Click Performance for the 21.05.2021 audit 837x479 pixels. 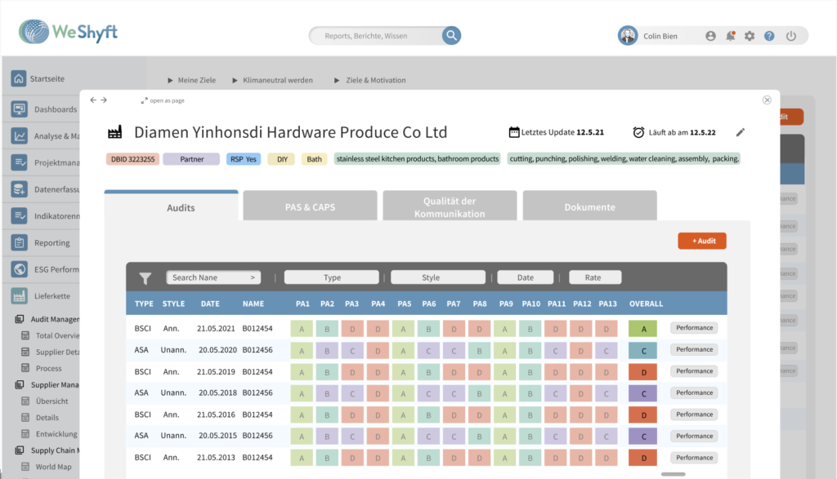[x=694, y=328]
